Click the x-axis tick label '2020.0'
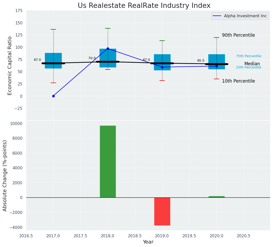This screenshot has width=273, height=247. tap(217, 236)
